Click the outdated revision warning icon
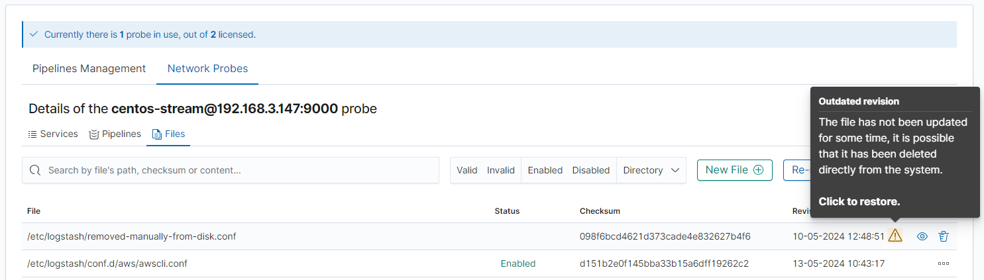The image size is (984, 280). tap(895, 236)
